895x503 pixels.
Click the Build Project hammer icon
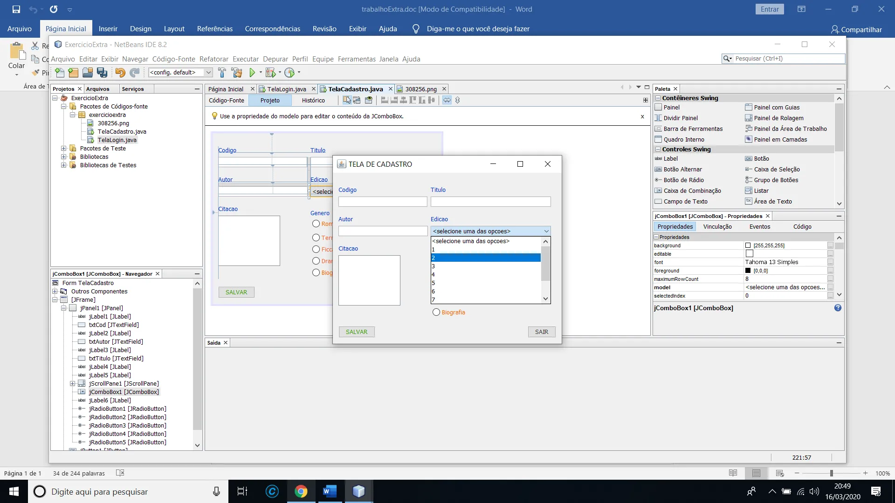pyautogui.click(x=222, y=72)
